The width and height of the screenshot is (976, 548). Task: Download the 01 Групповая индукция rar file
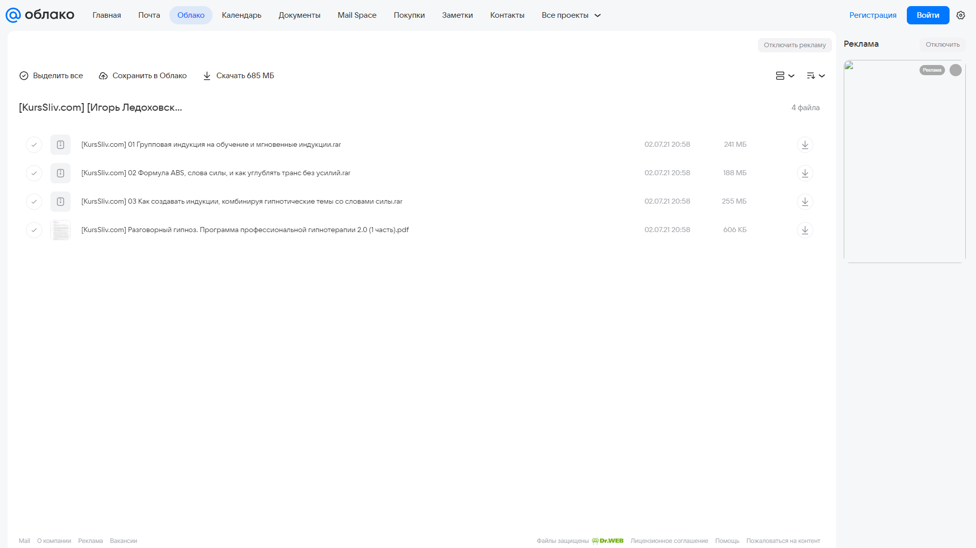pos(805,145)
